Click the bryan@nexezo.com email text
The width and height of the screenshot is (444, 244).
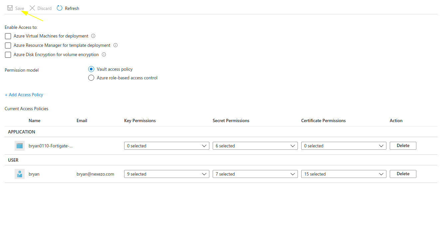pyautogui.click(x=95, y=174)
